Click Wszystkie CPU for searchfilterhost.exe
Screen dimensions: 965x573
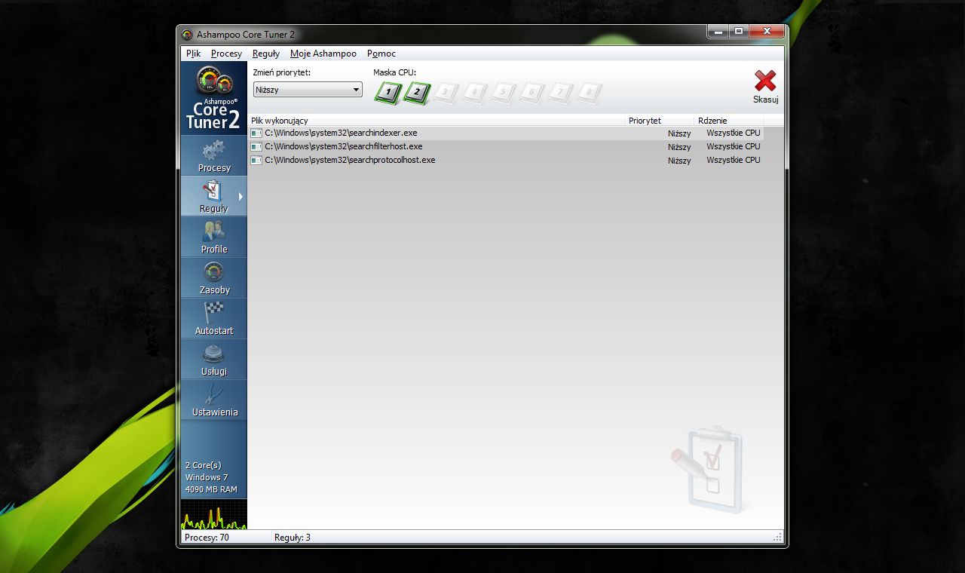(734, 147)
